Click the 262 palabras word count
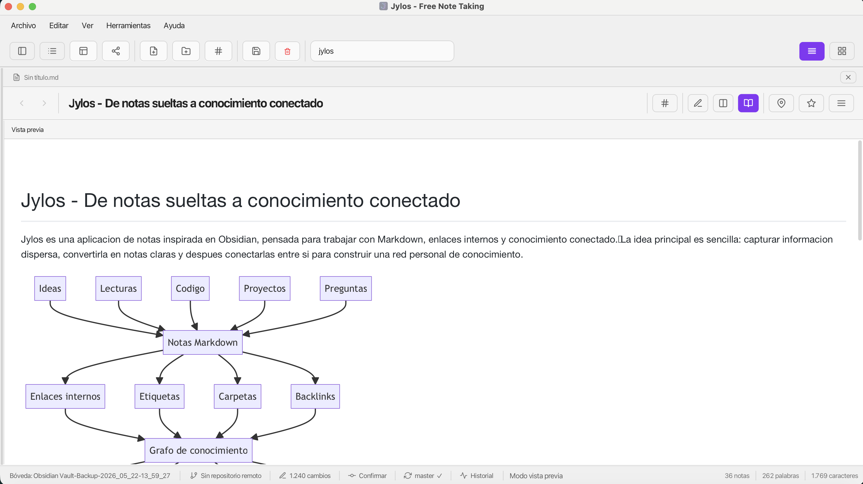 (780, 476)
